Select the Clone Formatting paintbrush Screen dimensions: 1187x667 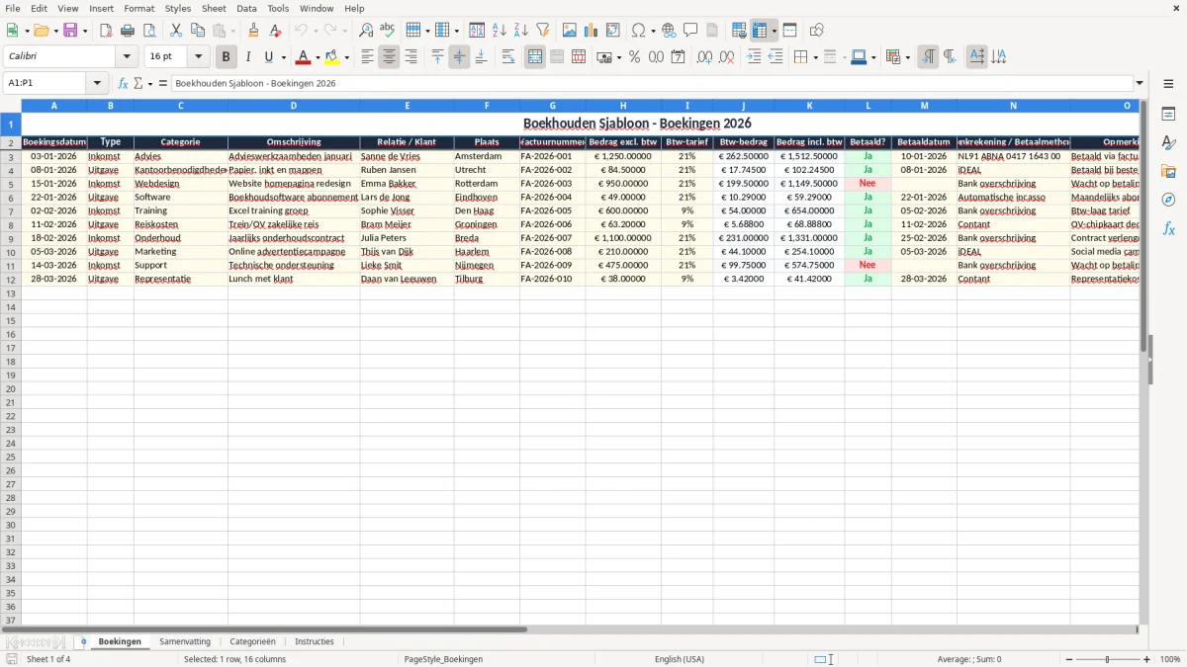[253, 31]
